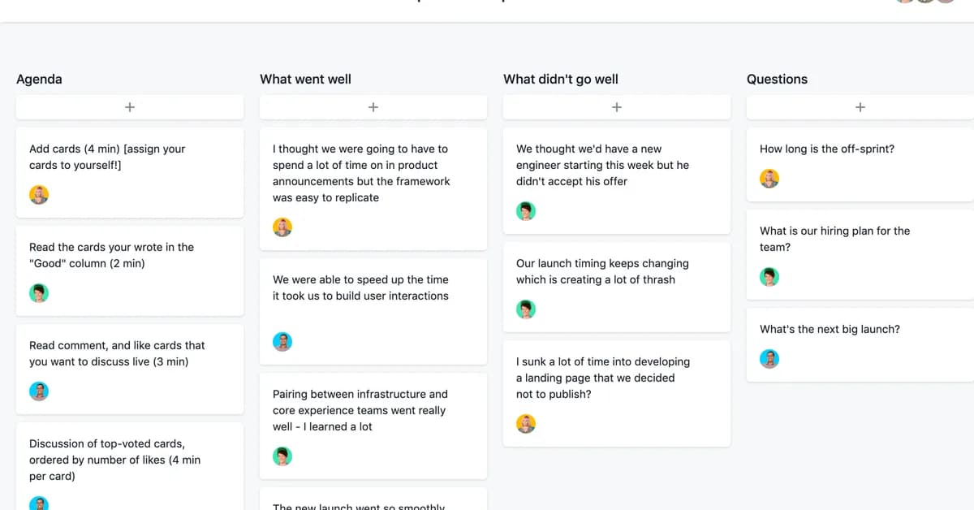The width and height of the screenshot is (974, 510).
Task: Select the Agenda column header
Action: click(39, 79)
